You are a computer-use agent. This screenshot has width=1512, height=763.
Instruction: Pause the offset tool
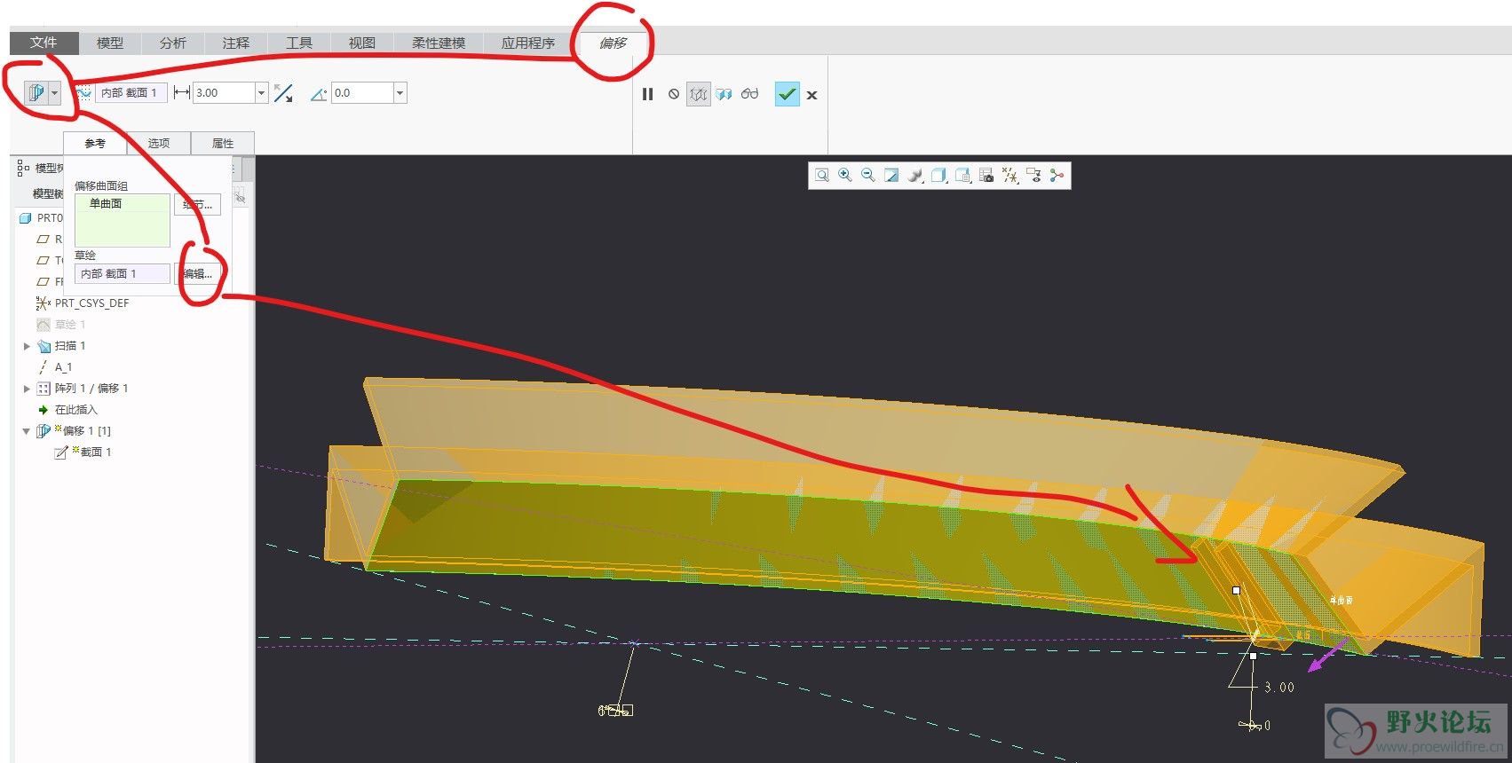coord(647,94)
